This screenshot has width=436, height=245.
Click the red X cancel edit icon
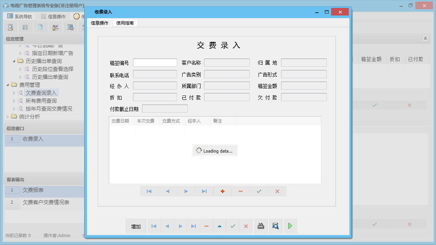pyautogui.click(x=277, y=191)
